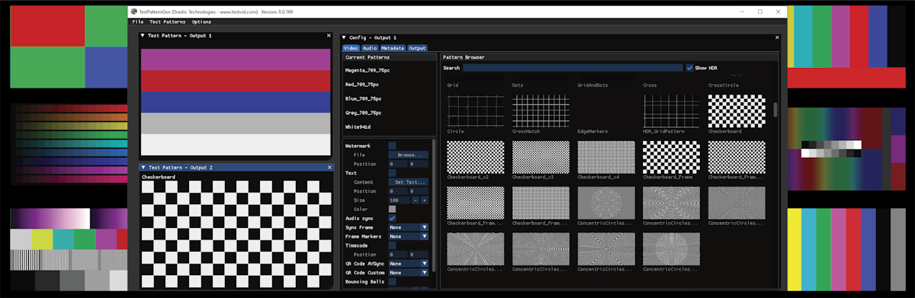Click the Pattern Browser Search field

tap(573, 68)
